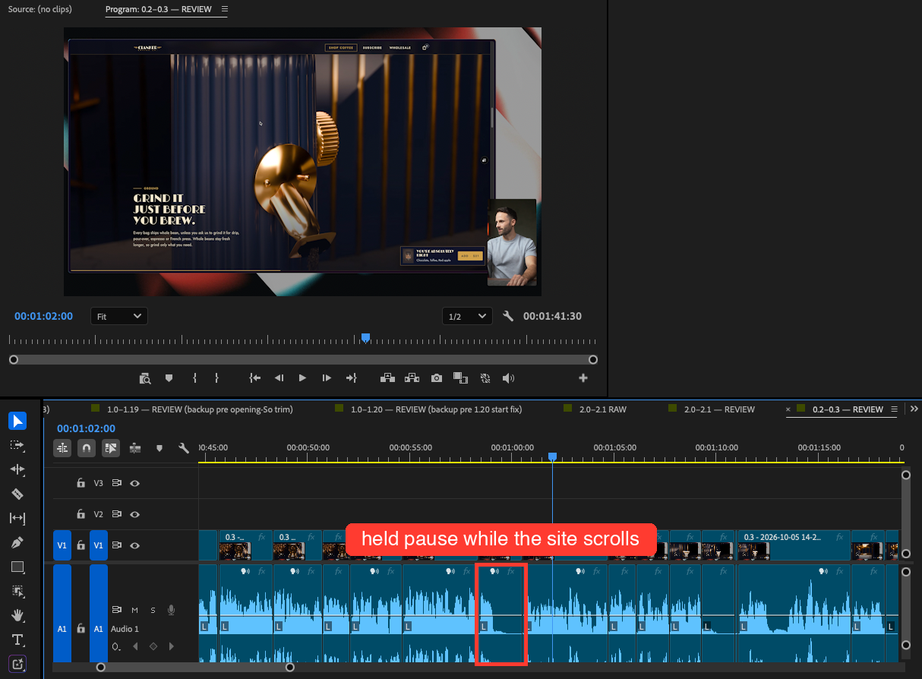
Task: Select the Track Select Forward tool
Action: pos(17,445)
